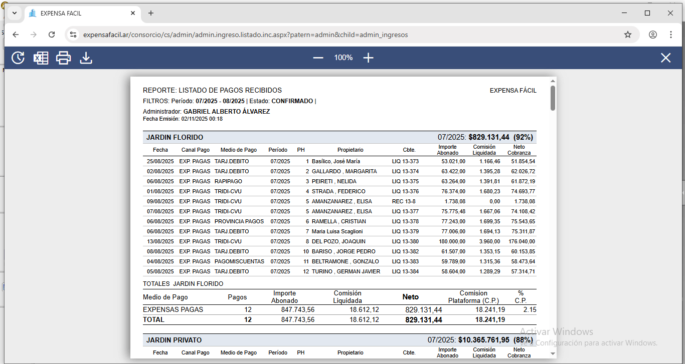Go back to previous page
The image size is (685, 364).
[x=16, y=35]
